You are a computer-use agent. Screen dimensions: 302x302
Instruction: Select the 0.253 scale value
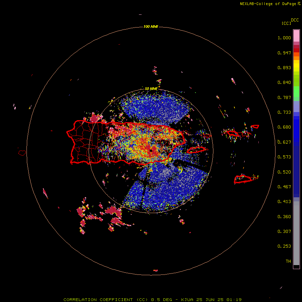pyautogui.click(x=284, y=246)
